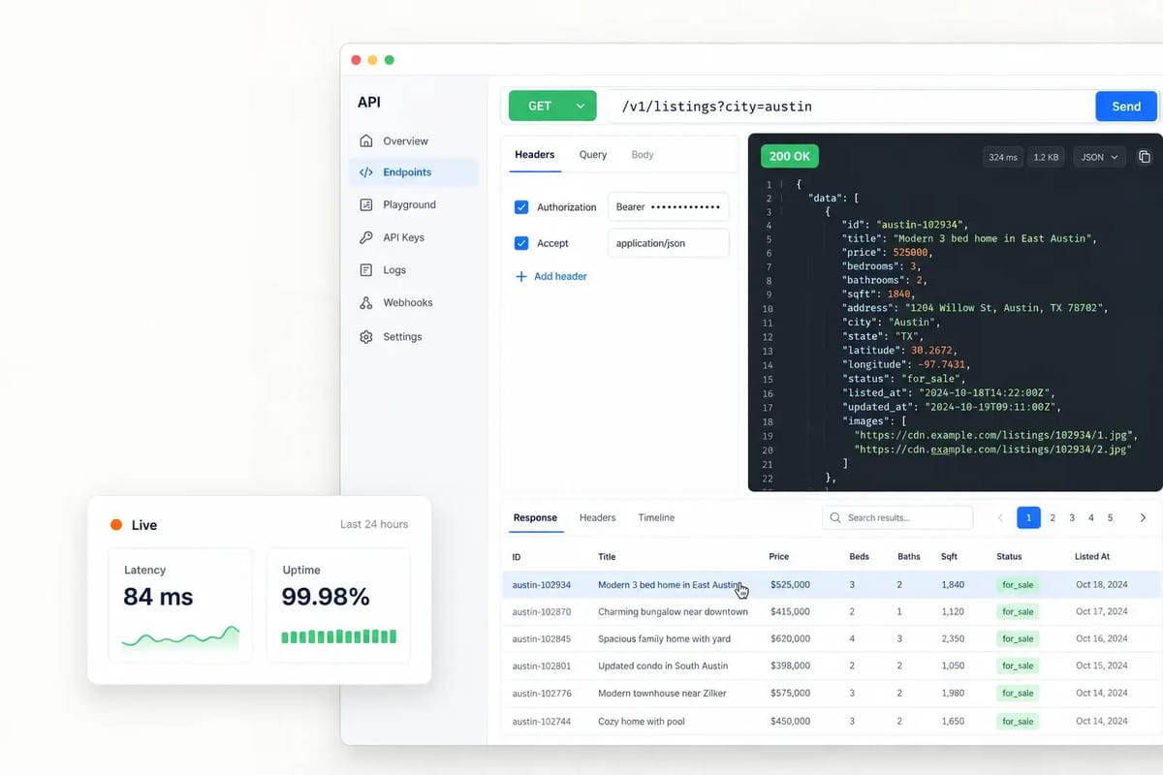Image resolution: width=1163 pixels, height=775 pixels.
Task: Select results page 1
Action: coord(1029,517)
